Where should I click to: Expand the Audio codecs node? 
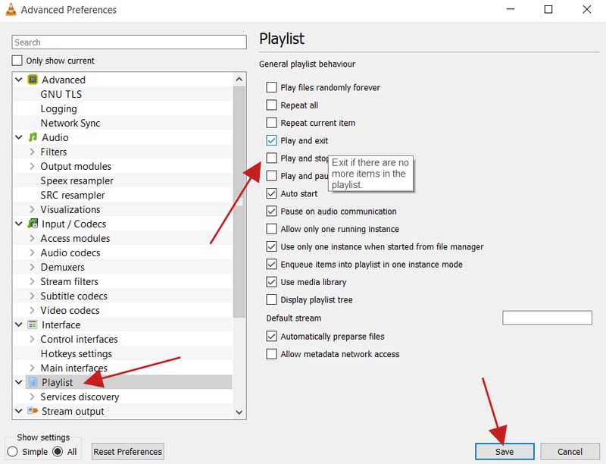(x=33, y=253)
